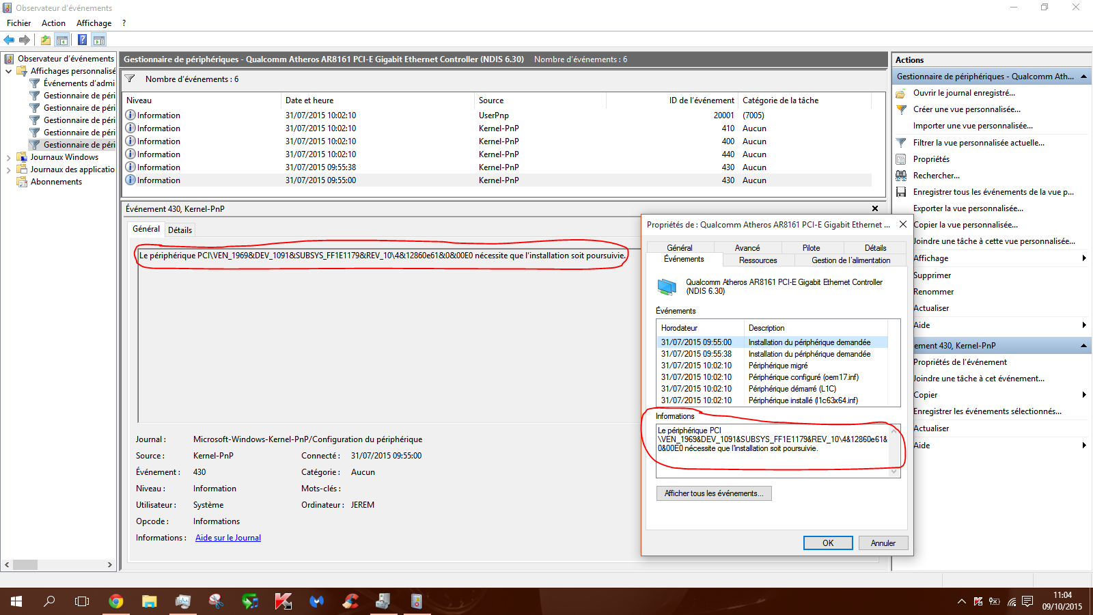The image size is (1093, 615).
Task: Click the Annuler button in the properties dialog
Action: 883,543
